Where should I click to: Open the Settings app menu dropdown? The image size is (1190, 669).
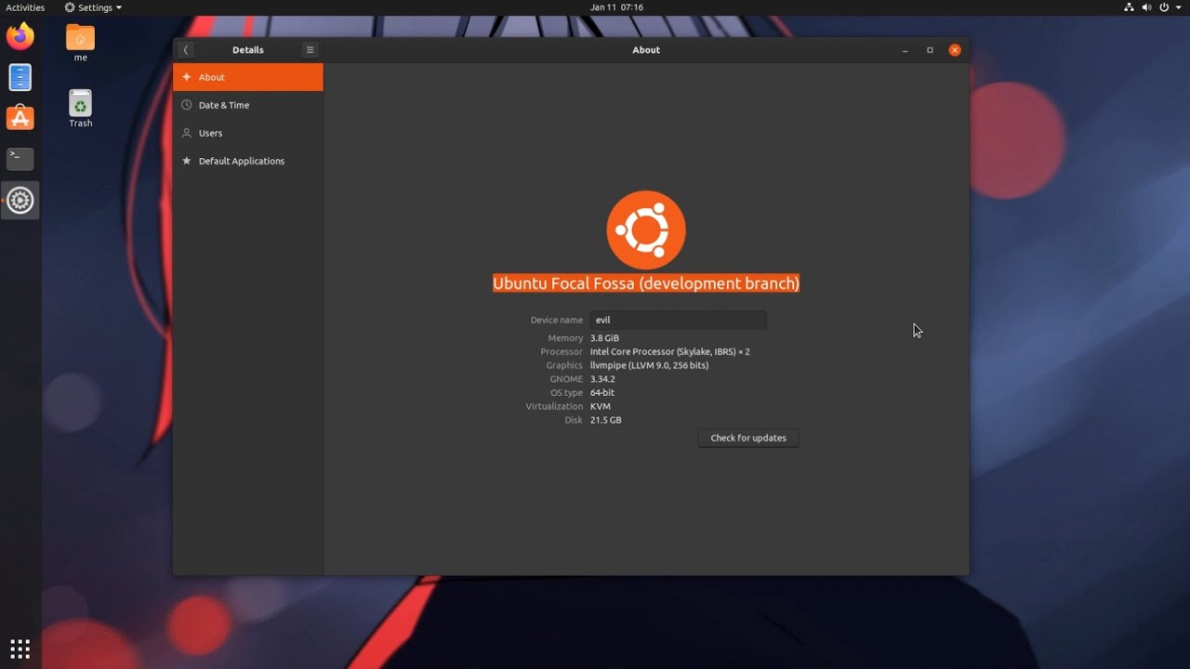click(93, 7)
